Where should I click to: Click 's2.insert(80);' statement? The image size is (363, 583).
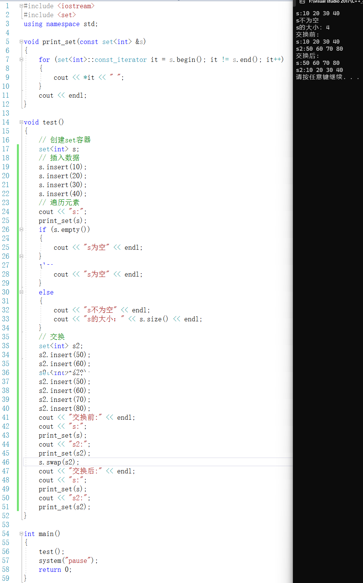[64, 409]
